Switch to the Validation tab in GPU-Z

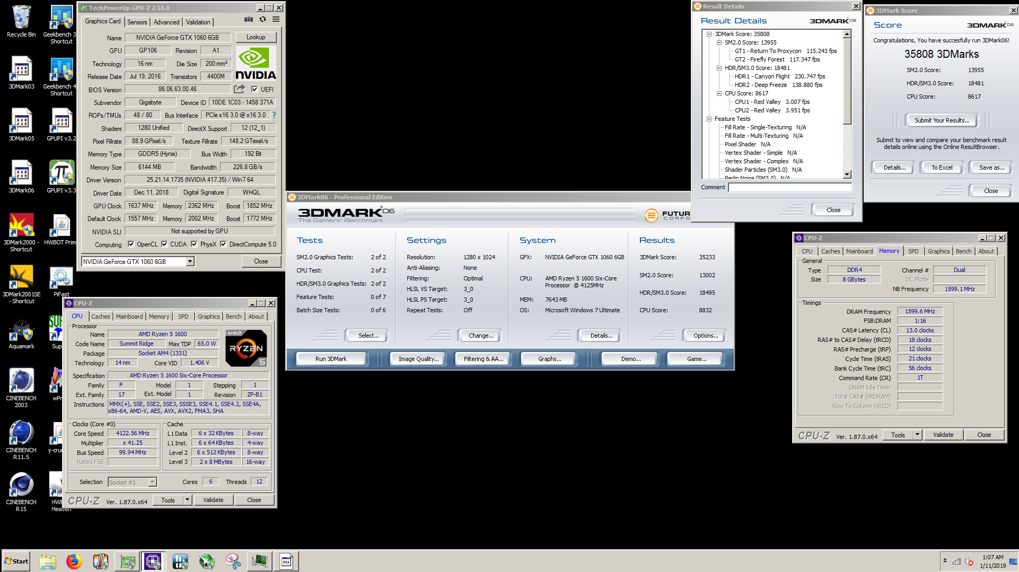[x=198, y=22]
